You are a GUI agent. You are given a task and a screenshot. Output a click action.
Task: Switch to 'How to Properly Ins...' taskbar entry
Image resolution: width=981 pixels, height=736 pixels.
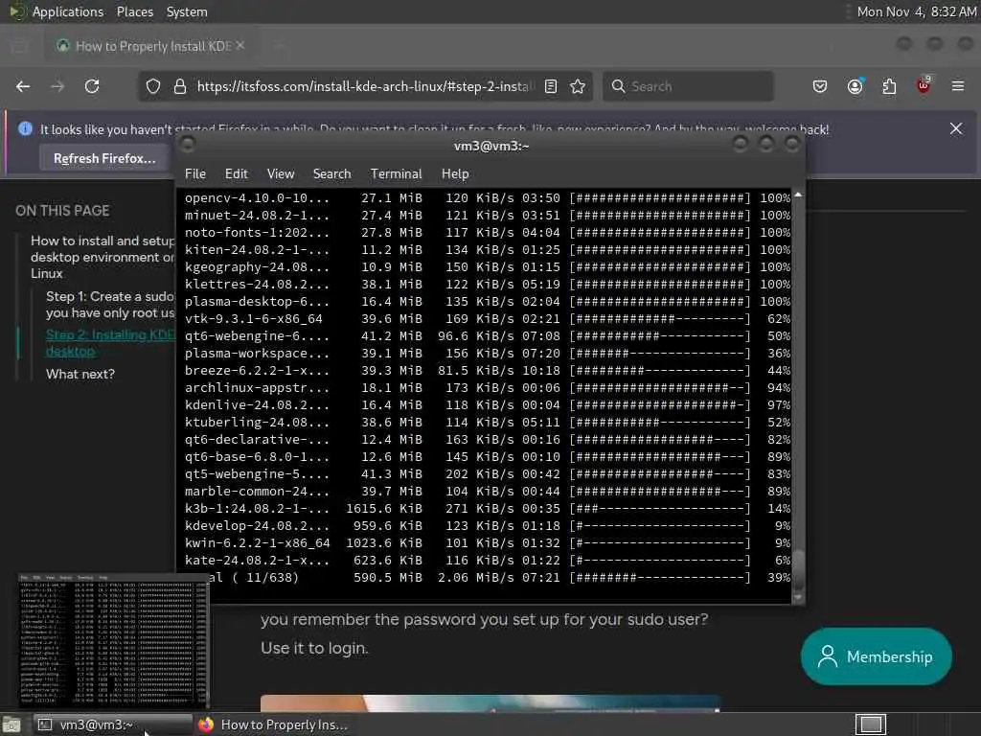pyautogui.click(x=273, y=724)
